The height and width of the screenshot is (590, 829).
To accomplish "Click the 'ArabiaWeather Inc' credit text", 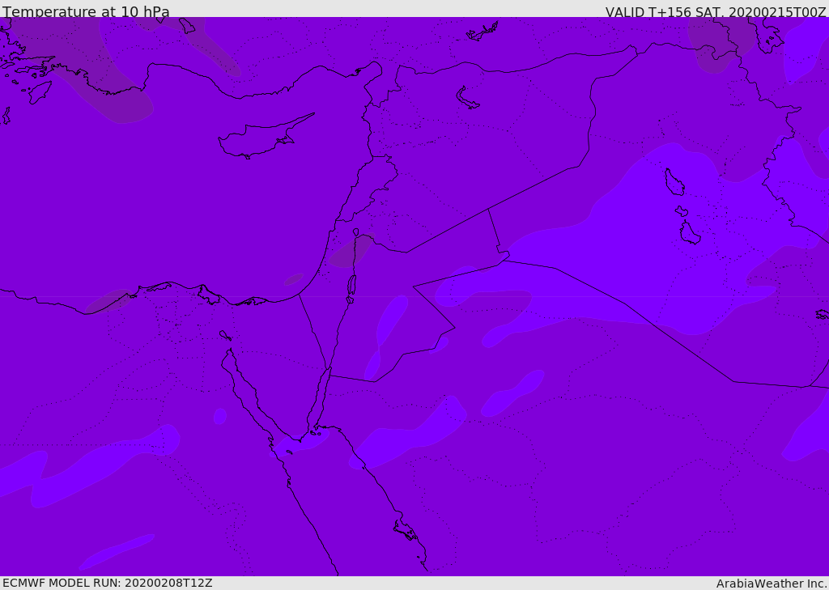I will [x=771, y=584].
